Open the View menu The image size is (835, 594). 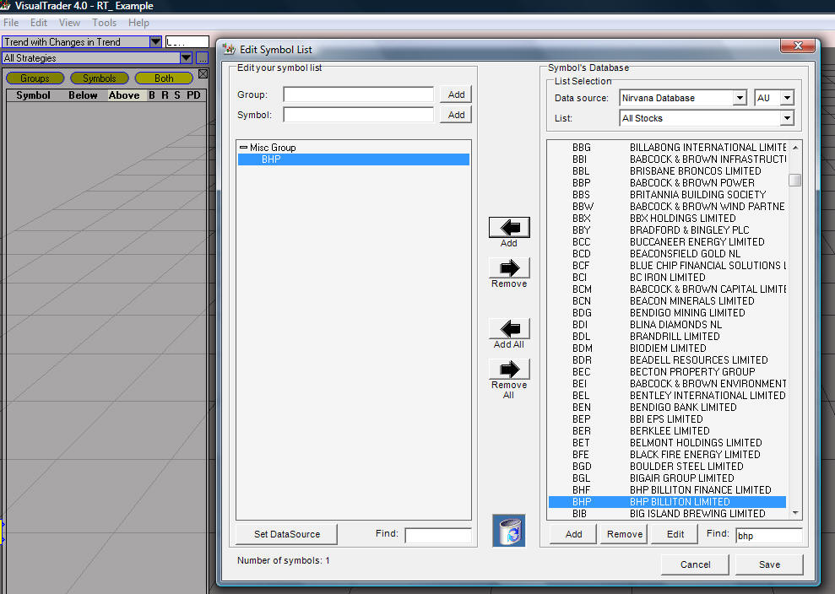point(70,23)
